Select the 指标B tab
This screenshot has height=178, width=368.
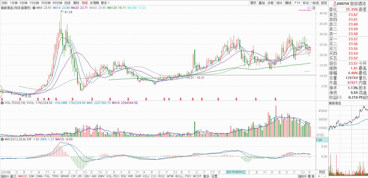[x=302, y=176]
